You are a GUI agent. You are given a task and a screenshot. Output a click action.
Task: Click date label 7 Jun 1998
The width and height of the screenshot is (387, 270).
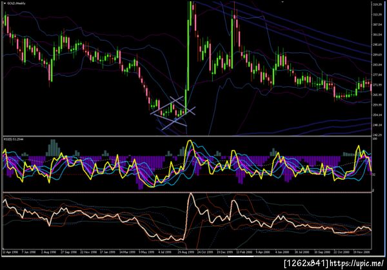point(28,252)
